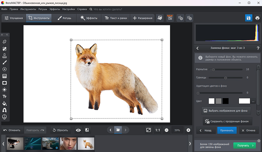Click Выбрать изображение для фона button
The width and height of the screenshot is (262, 152).
click(x=227, y=110)
